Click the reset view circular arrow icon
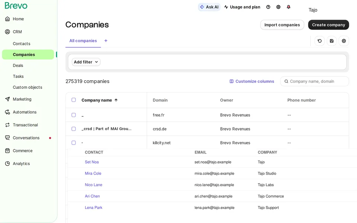The width and height of the screenshot is (357, 223). tap(320, 41)
